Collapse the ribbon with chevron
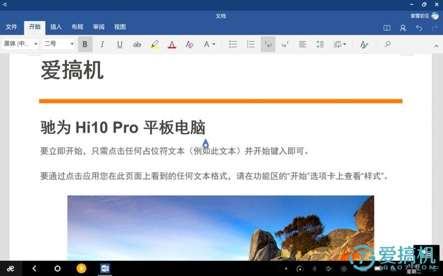This screenshot has width=443, height=276. click(x=436, y=46)
